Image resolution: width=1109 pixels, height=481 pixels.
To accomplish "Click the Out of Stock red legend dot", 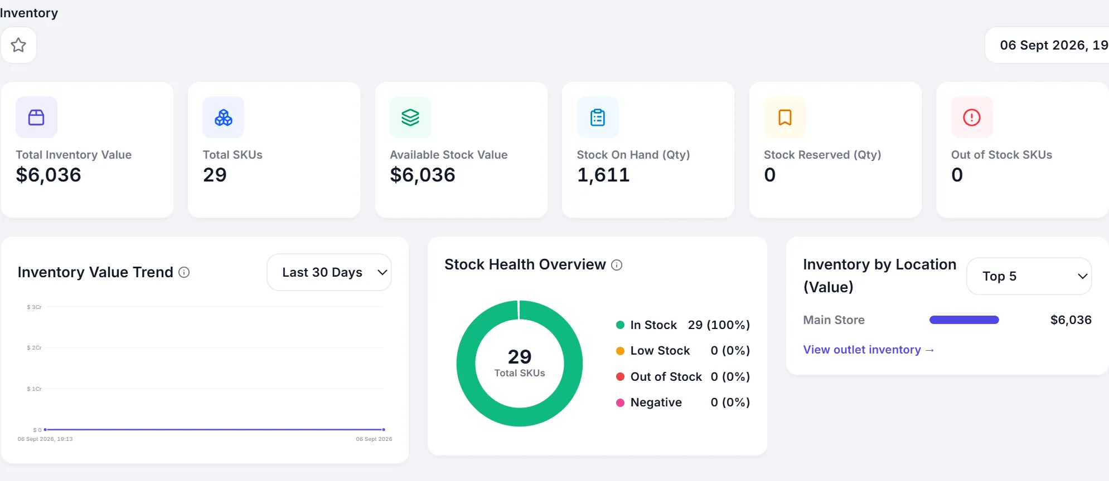I will (x=620, y=377).
